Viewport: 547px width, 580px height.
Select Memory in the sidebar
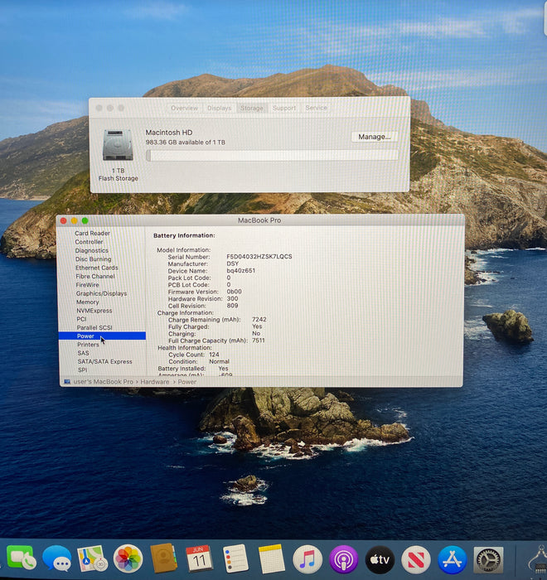(87, 302)
